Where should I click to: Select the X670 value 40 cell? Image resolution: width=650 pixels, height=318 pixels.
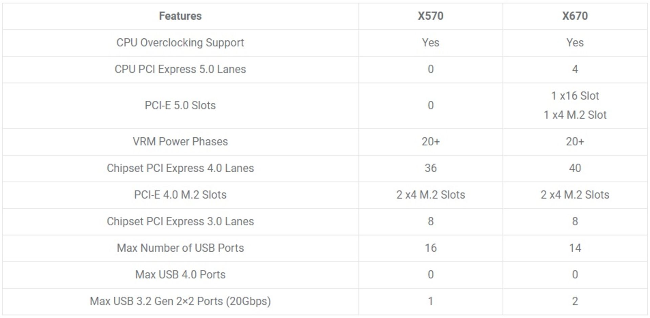point(575,168)
